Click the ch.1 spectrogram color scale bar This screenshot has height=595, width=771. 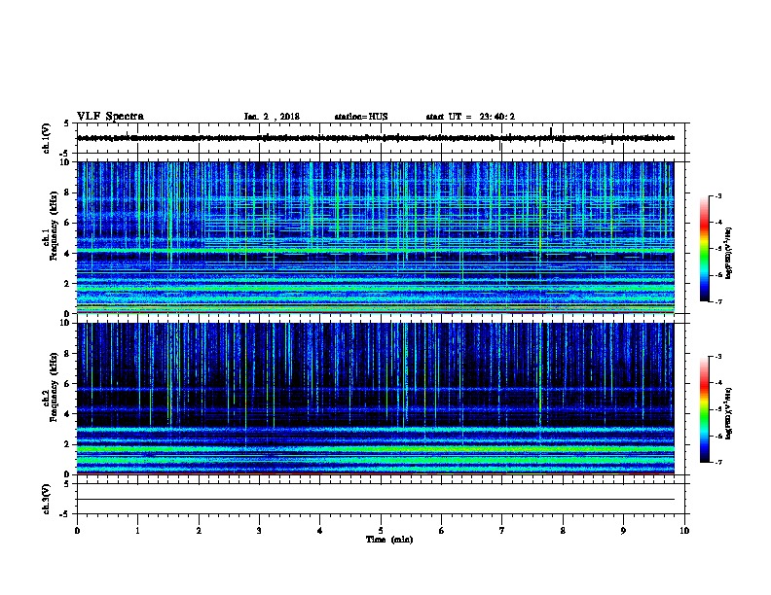click(x=705, y=249)
